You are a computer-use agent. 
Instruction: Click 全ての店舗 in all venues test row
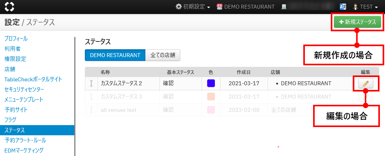tap(284, 110)
